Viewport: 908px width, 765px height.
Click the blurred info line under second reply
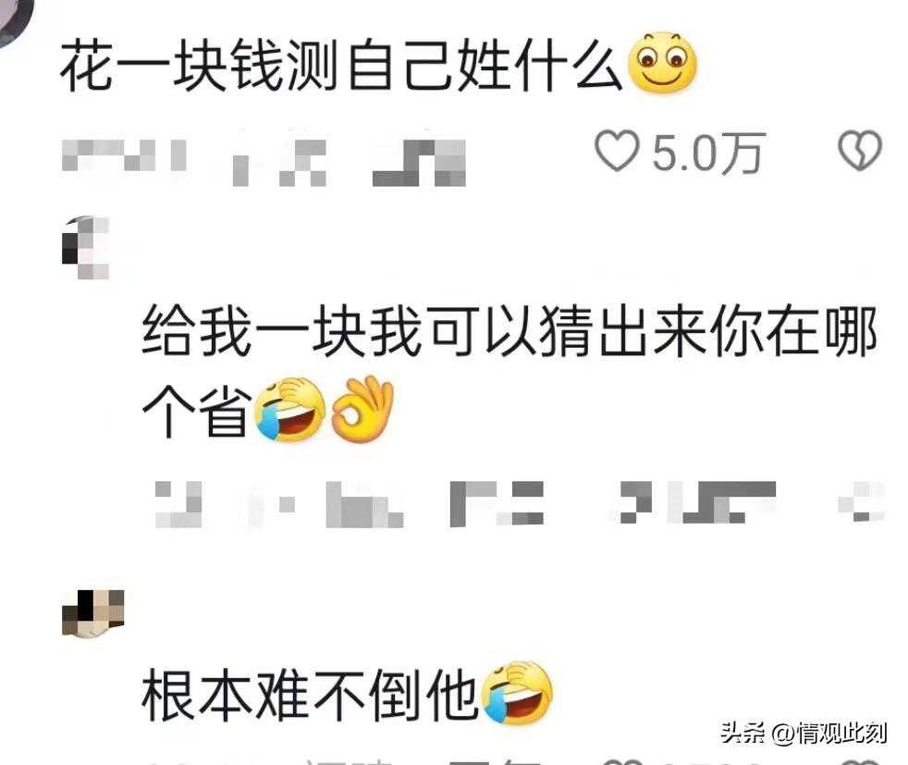tap(466, 504)
